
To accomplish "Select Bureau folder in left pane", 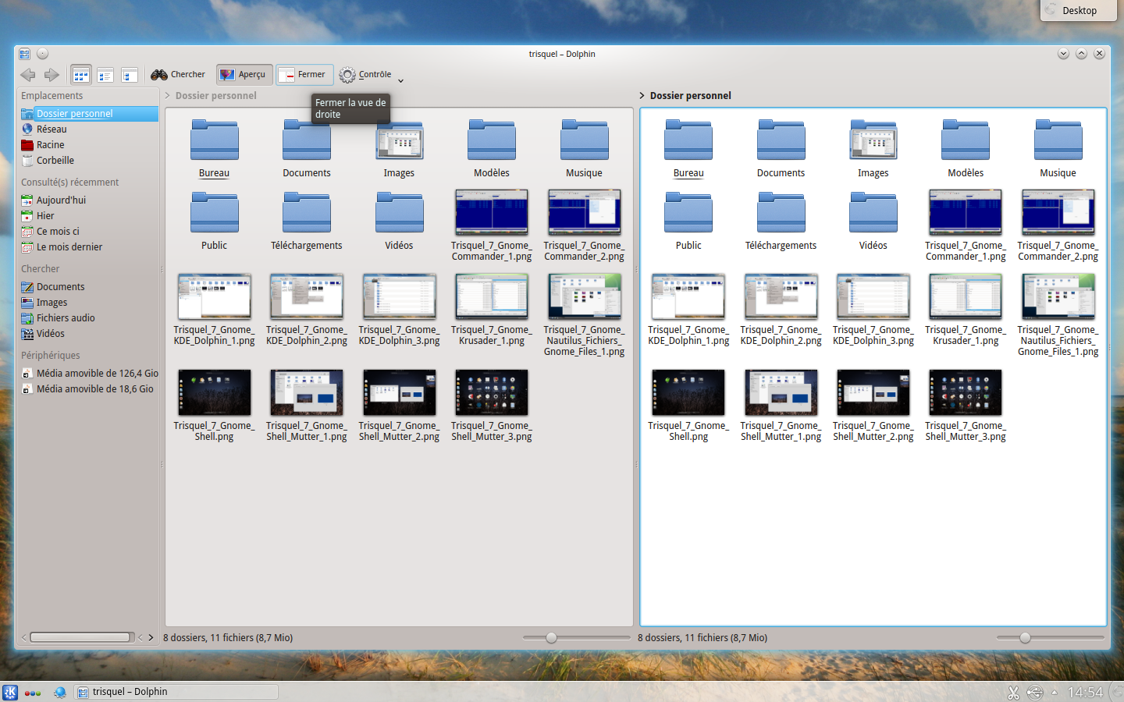I will pos(214,149).
